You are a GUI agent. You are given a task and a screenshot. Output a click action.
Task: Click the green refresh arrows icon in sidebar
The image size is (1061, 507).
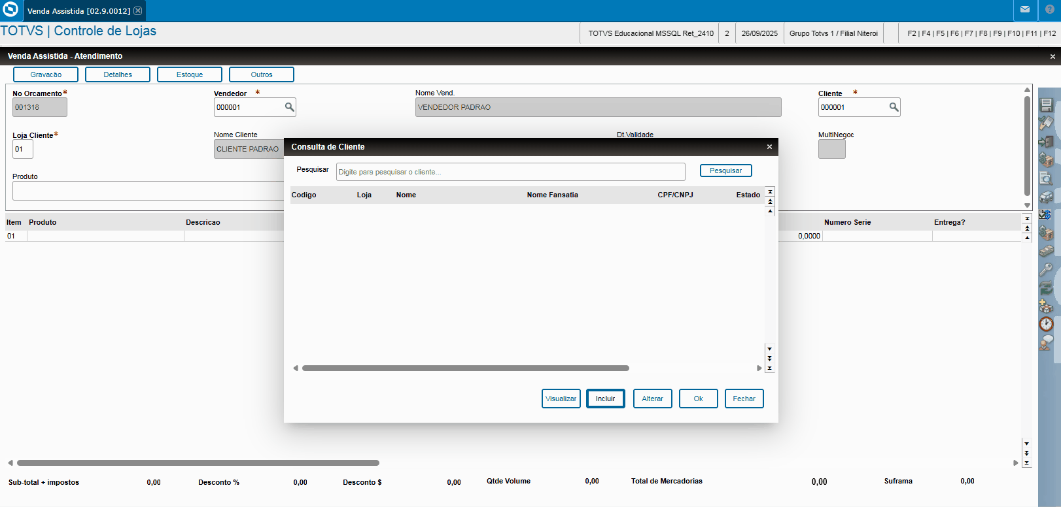(x=1047, y=287)
